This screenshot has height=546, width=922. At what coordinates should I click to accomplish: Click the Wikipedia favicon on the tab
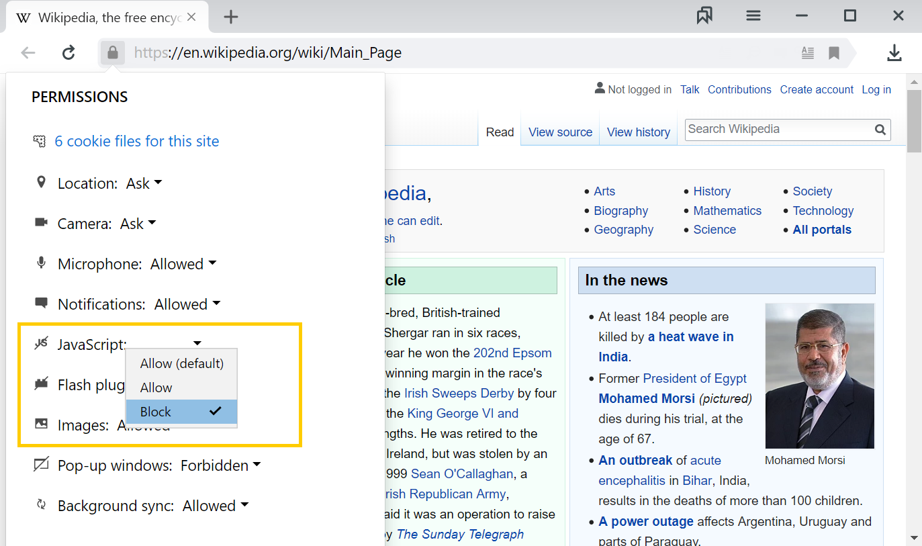point(23,17)
